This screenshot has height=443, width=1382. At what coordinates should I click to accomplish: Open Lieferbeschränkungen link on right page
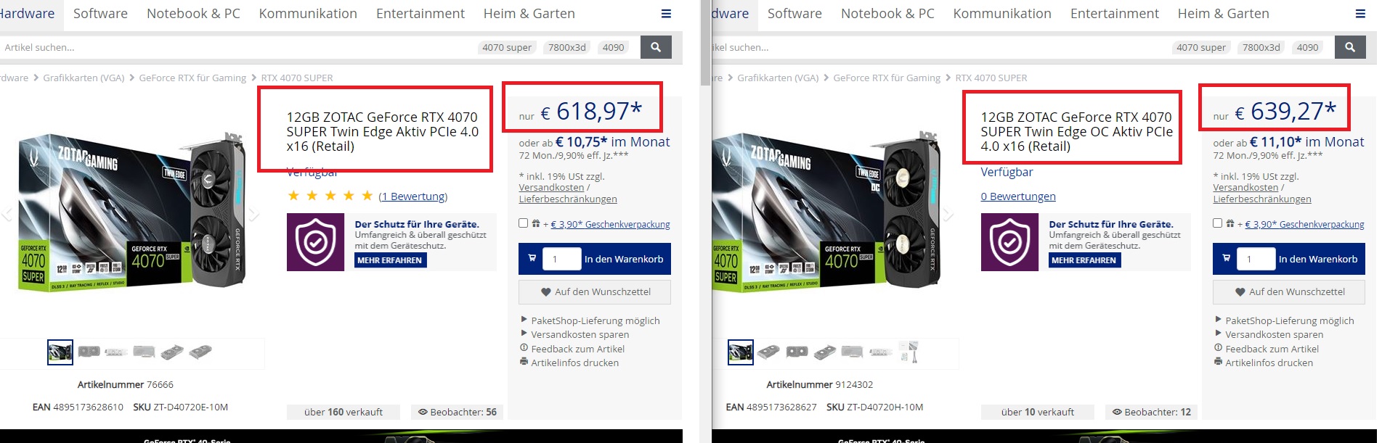1262,199
